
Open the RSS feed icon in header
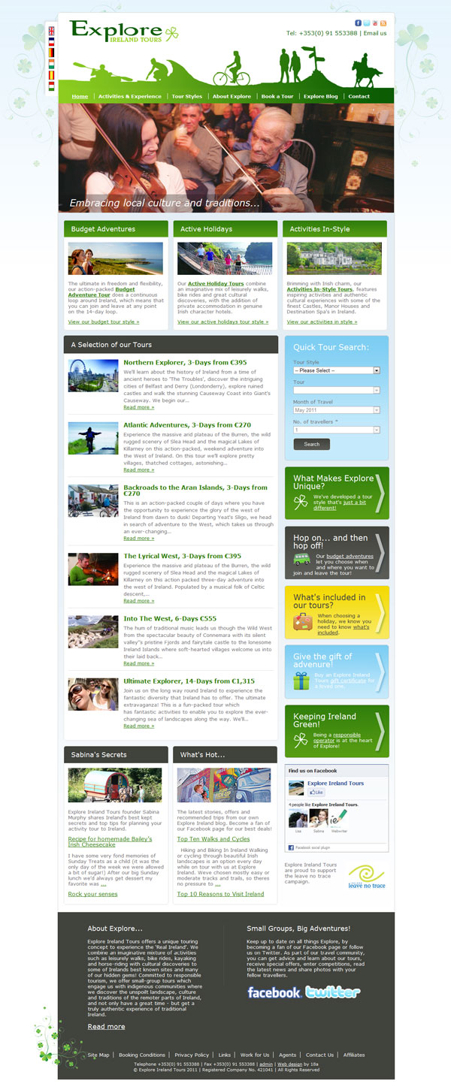[383, 23]
